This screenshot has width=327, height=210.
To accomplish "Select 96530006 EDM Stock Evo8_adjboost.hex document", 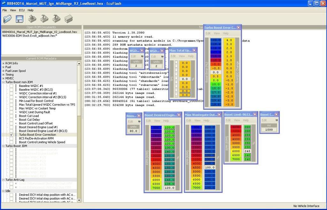I will (x=29, y=36).
